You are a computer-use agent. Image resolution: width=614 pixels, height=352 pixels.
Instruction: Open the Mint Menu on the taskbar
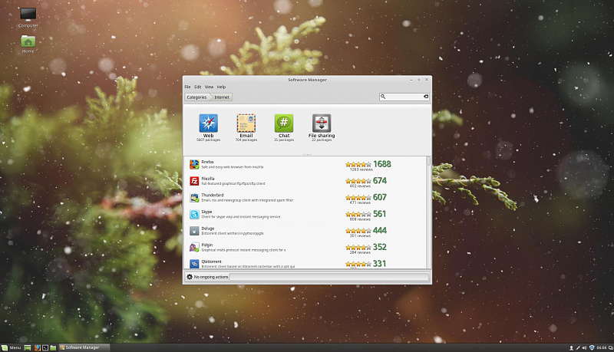point(12,347)
